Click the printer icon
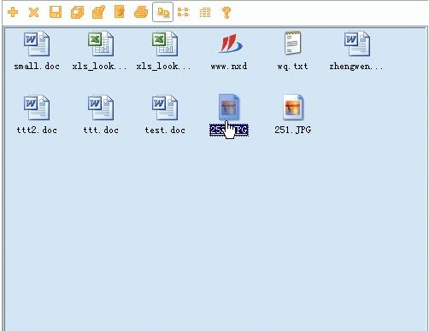 141,12
